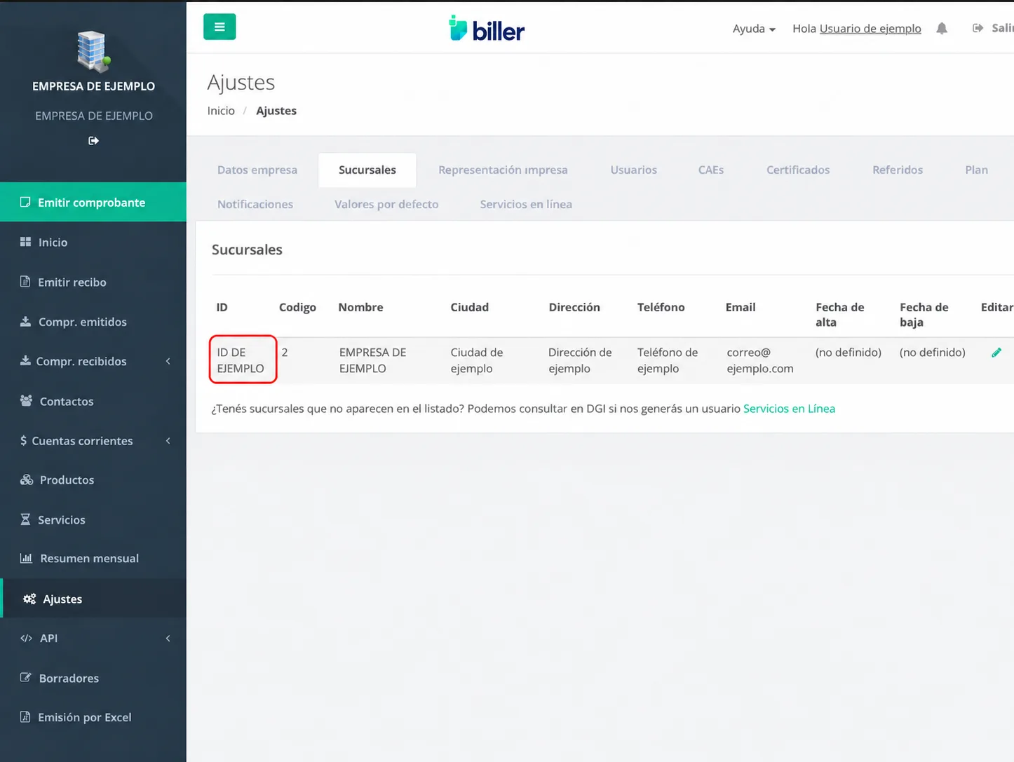
Task: Click the correo@ejemplo.com email cell
Action: pos(760,360)
